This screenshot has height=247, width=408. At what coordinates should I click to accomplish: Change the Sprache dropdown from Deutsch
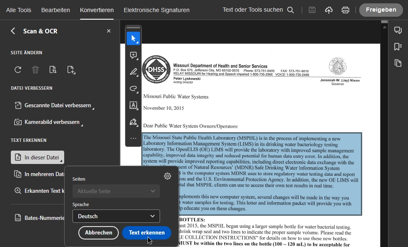(x=116, y=216)
